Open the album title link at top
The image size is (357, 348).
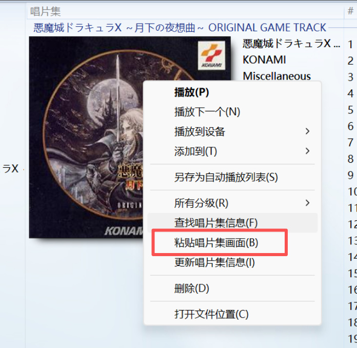[x=180, y=28]
